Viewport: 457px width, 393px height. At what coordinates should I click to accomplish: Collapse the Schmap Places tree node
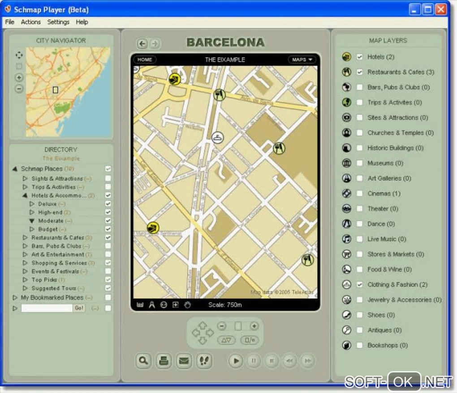(15, 169)
